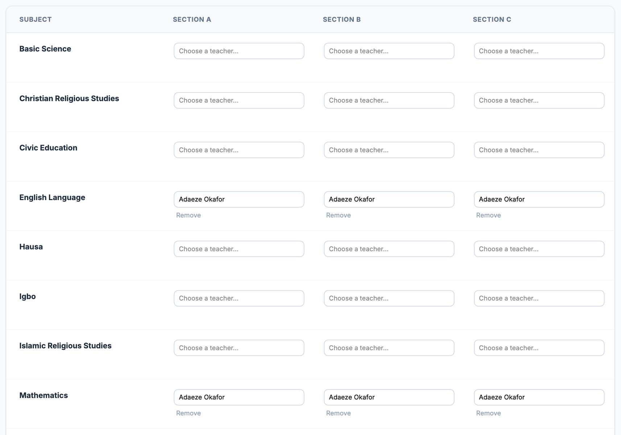
Task: Click the SECTION A column header
Action: 192,20
